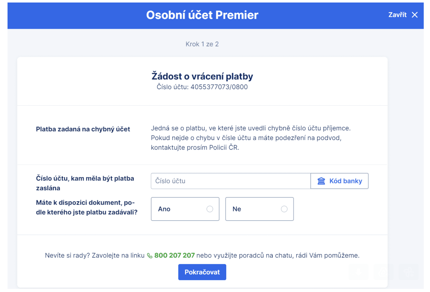Click the account number 4055377073/0800 text

click(x=219, y=87)
